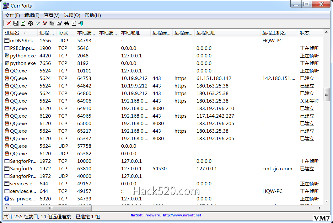Click the vertical scrollbar thumb

pos(326,94)
